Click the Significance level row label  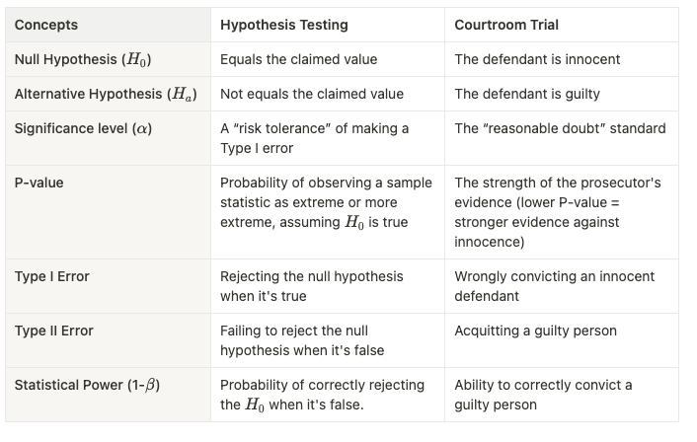(83, 128)
